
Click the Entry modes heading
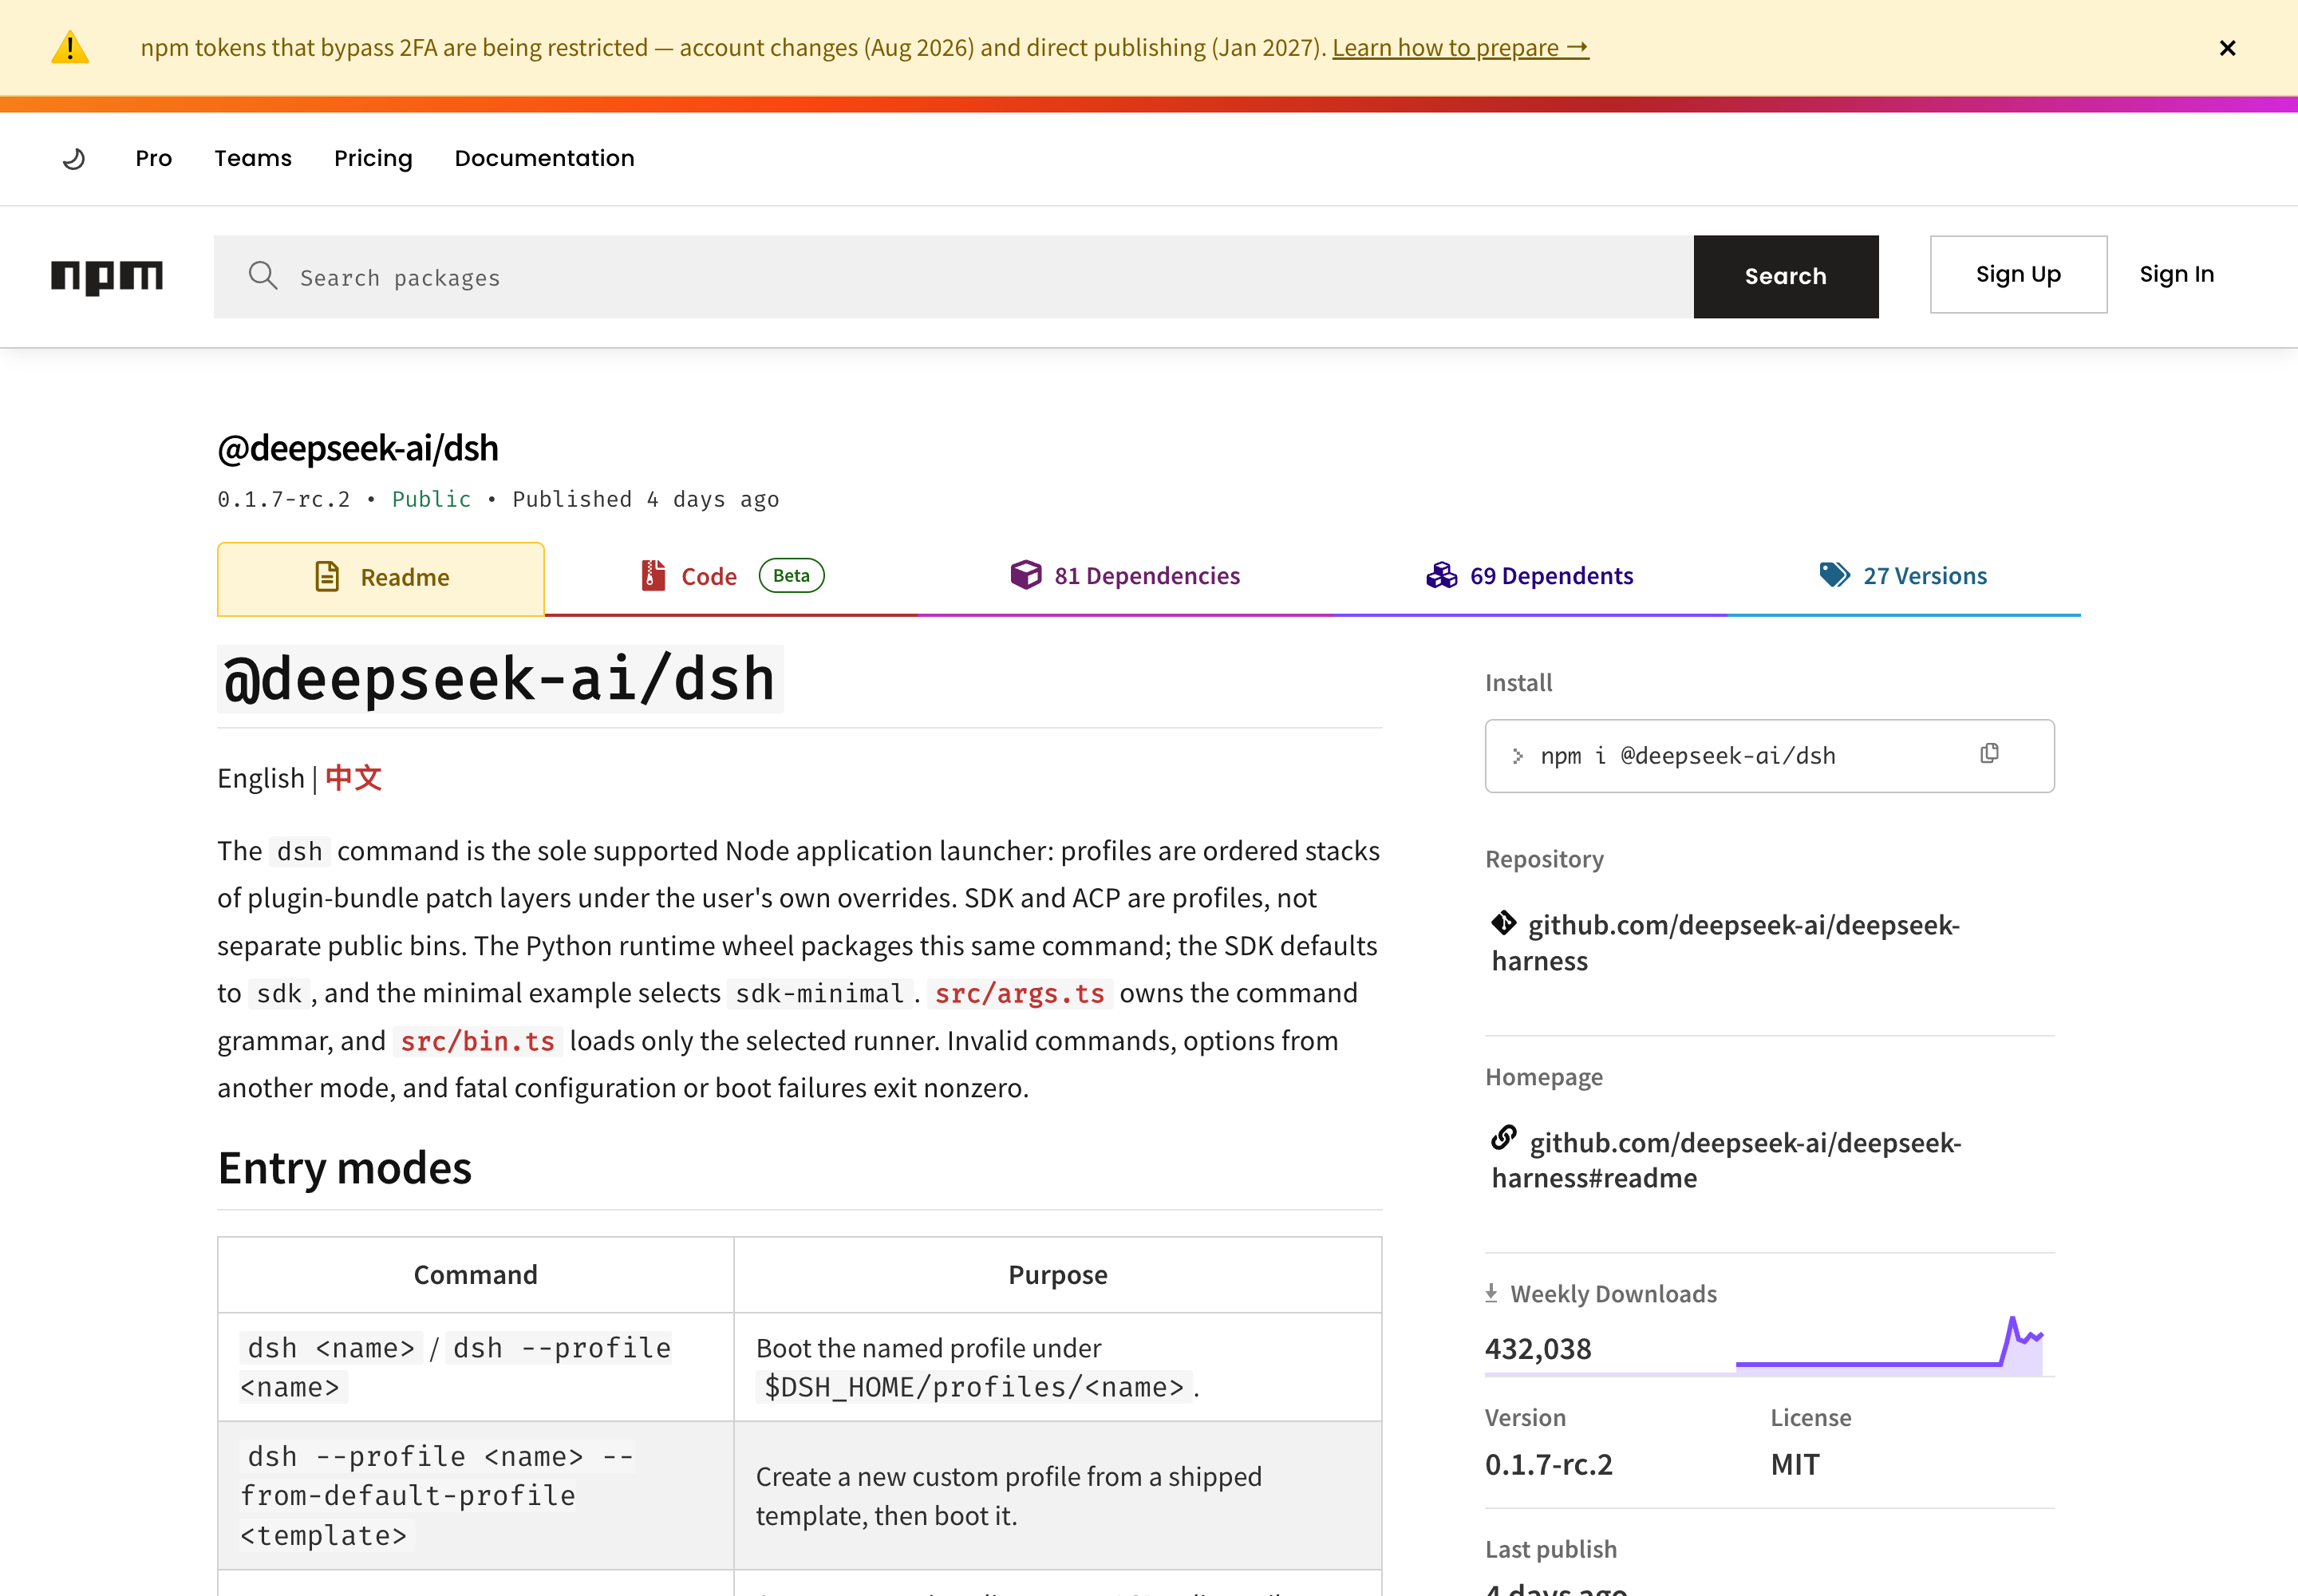344,1168
